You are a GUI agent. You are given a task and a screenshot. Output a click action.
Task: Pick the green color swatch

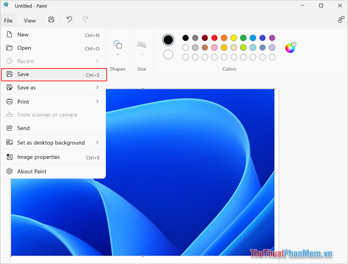243,38
